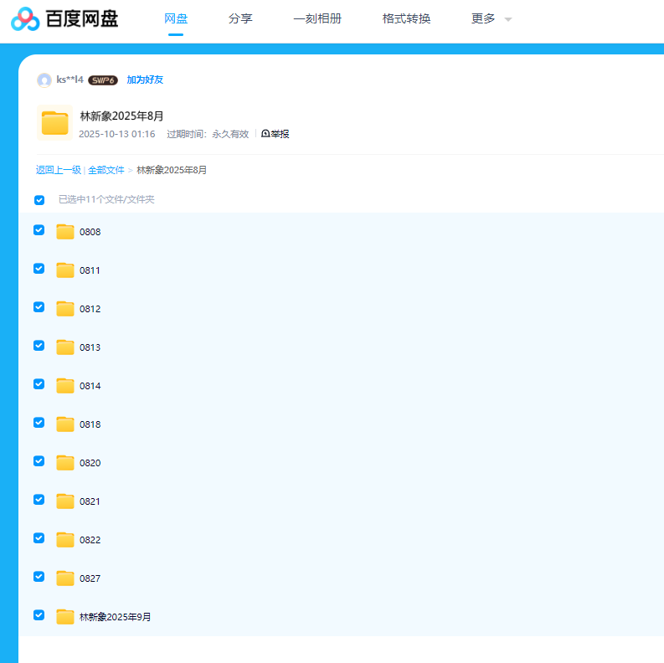This screenshot has width=664, height=663.
Task: Uncheck the 0822 folder checkbox
Action: 39,538
